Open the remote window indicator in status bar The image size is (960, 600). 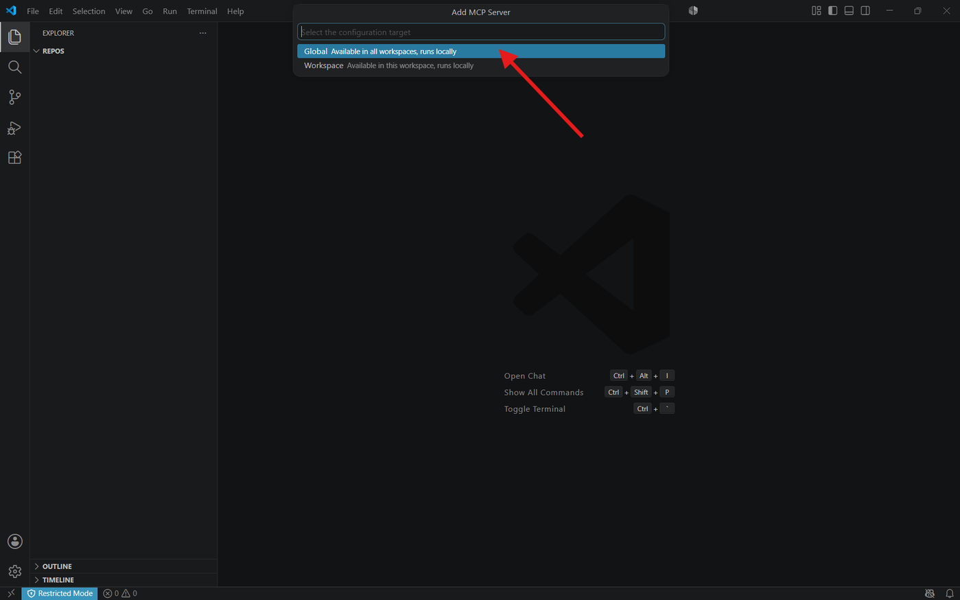(11, 593)
